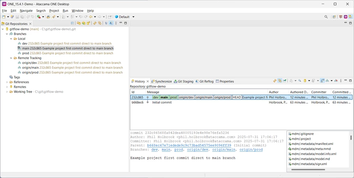The height and width of the screenshot is (178, 354).
Task: Close the Git Repositories tab
Action: 30,24
